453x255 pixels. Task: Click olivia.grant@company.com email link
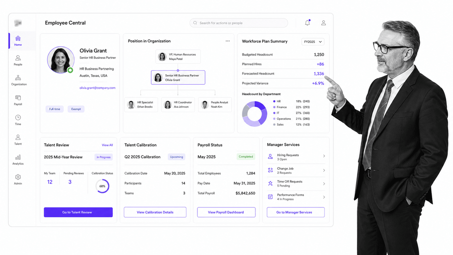(x=98, y=88)
